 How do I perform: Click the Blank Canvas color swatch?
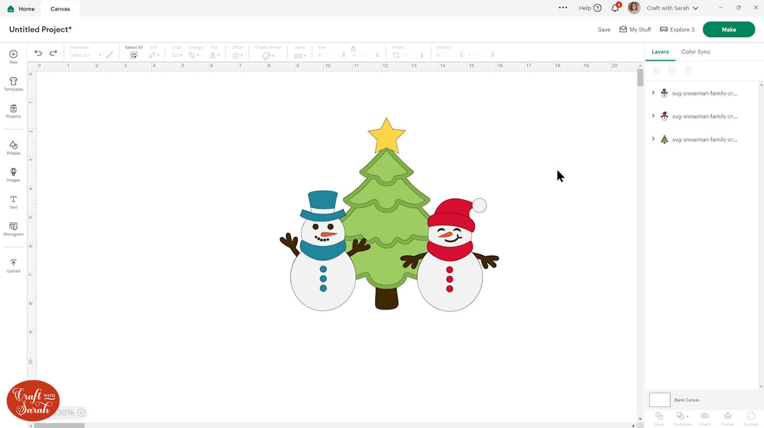tap(660, 400)
